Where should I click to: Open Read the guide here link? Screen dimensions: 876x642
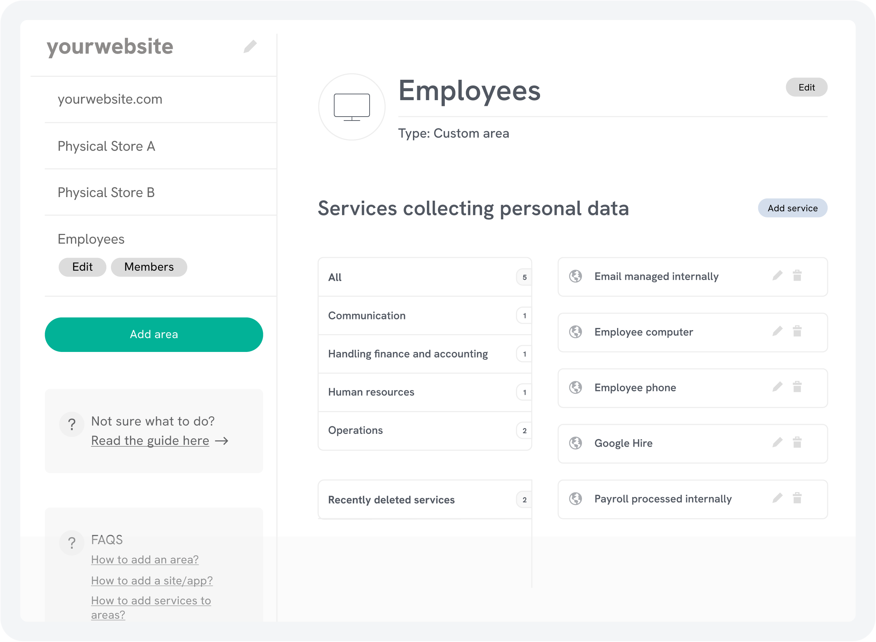pyautogui.click(x=150, y=441)
